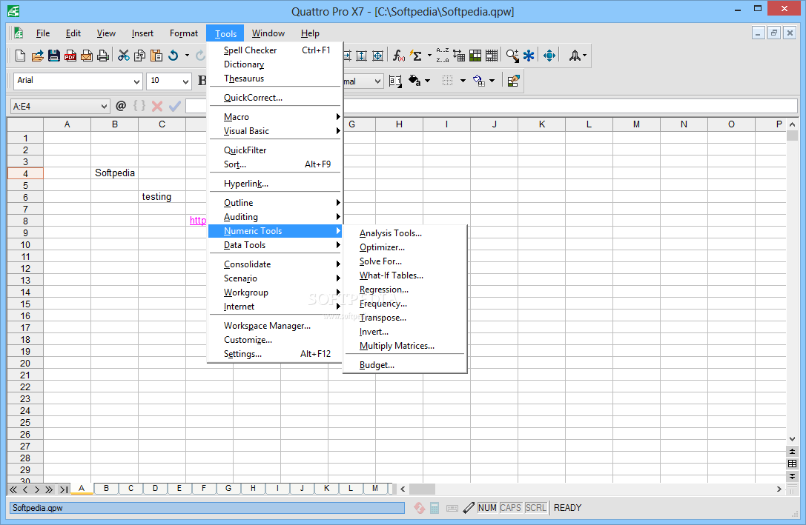Click cell C6 containing testing
This screenshot has height=525, width=806.
pos(162,196)
